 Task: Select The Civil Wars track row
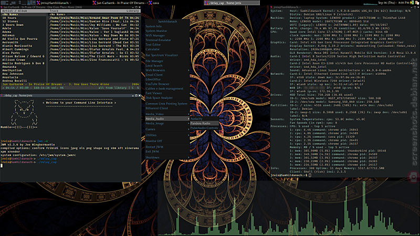click(x=94, y=56)
